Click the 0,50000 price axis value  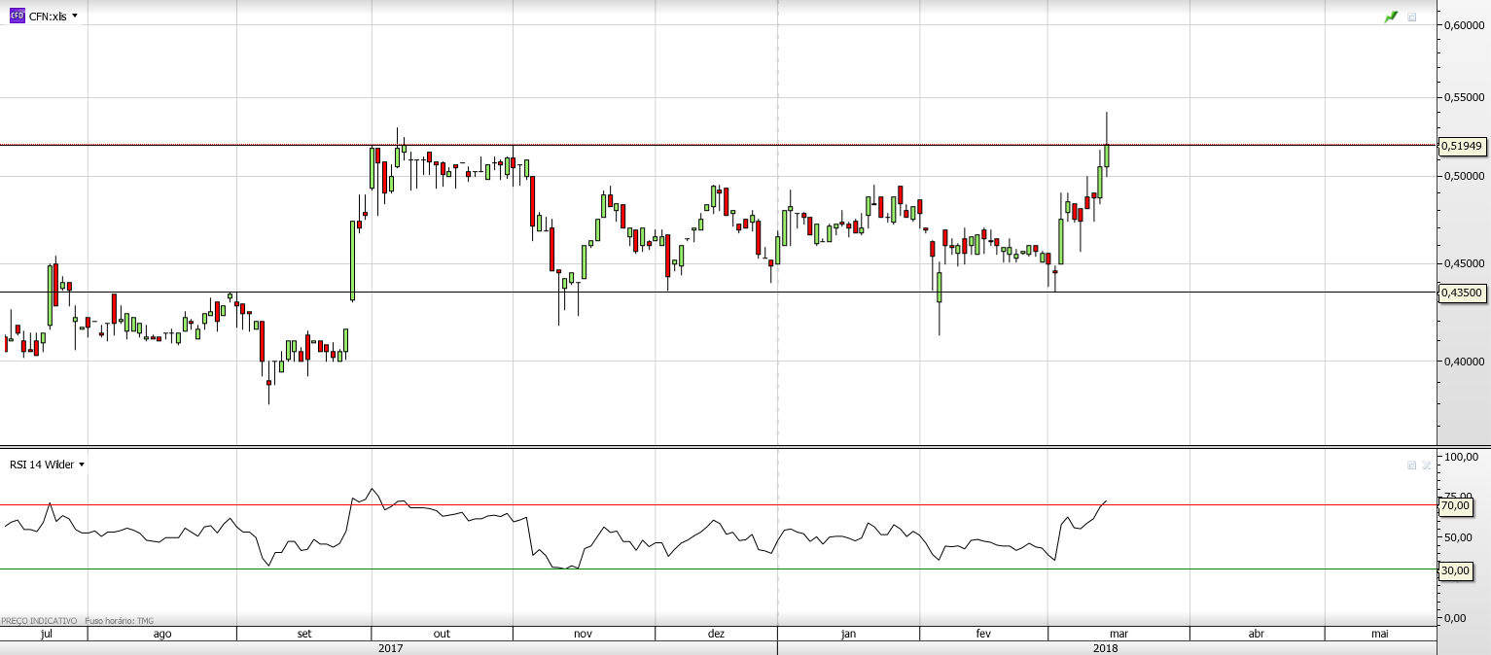point(1464,176)
